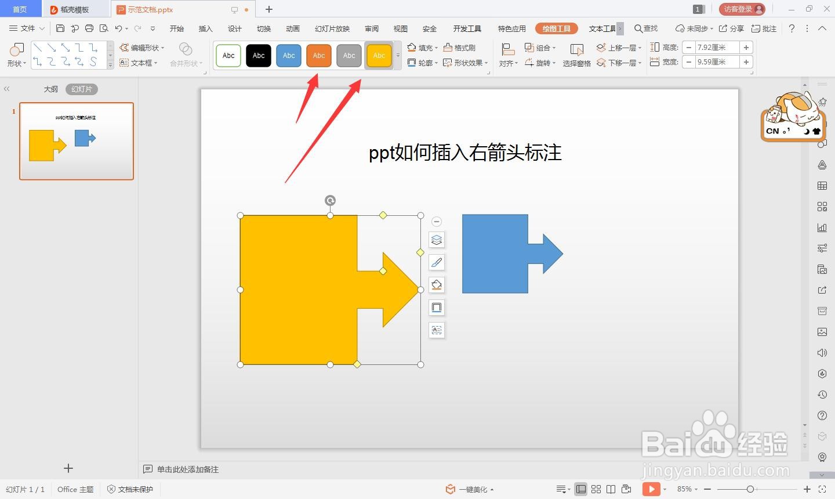
Task: Click the brush style icon in floating shape toolbar
Action: pyautogui.click(x=437, y=262)
